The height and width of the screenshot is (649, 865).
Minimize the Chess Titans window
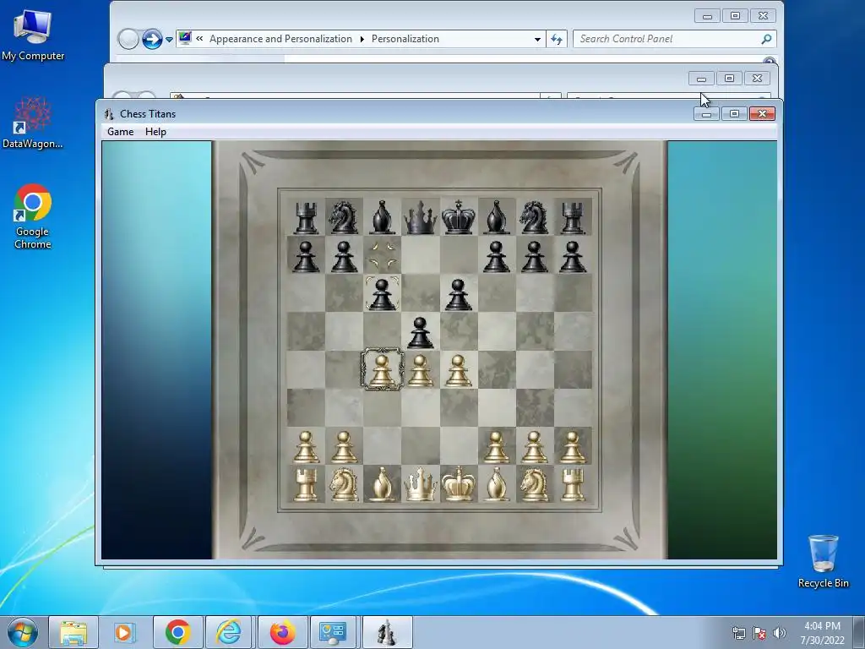pos(706,114)
